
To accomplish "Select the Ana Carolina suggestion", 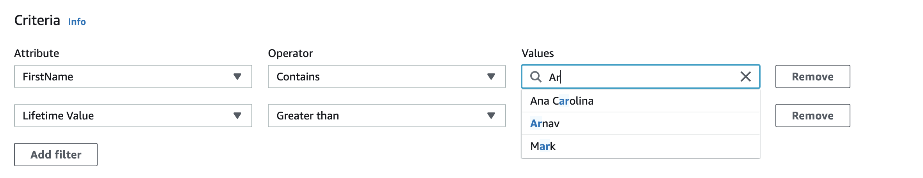I will pos(561,101).
